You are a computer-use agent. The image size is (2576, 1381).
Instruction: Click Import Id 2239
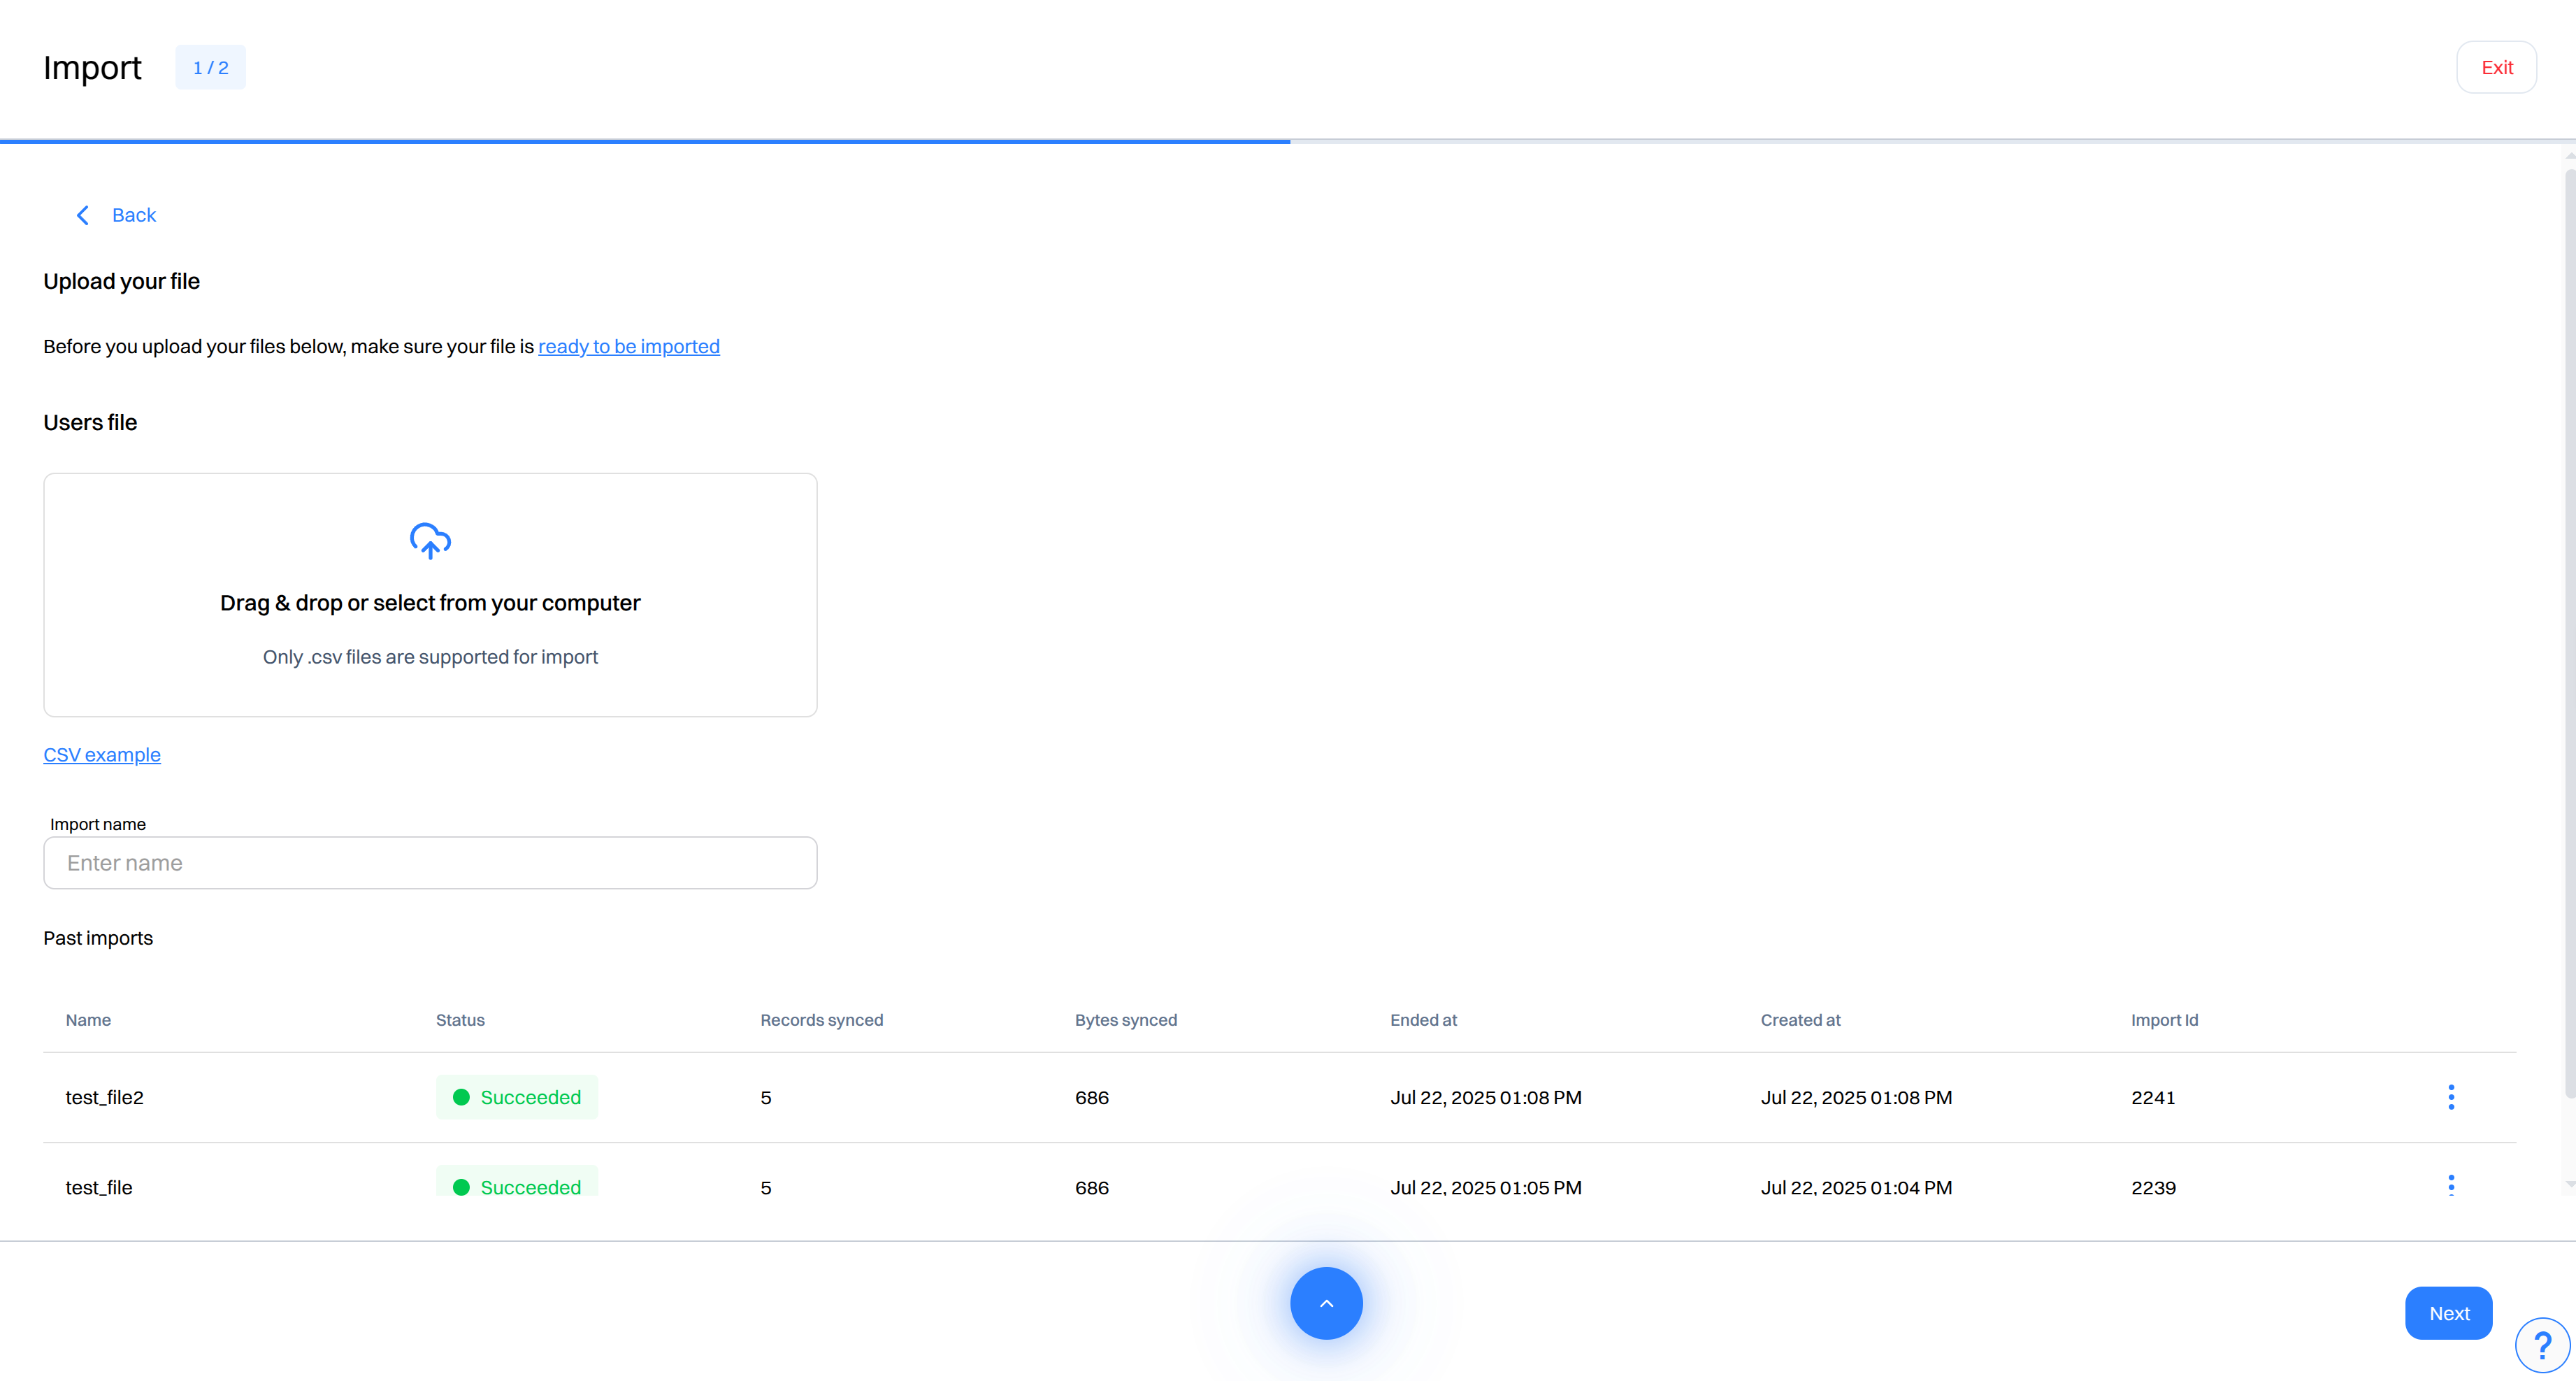tap(2153, 1187)
